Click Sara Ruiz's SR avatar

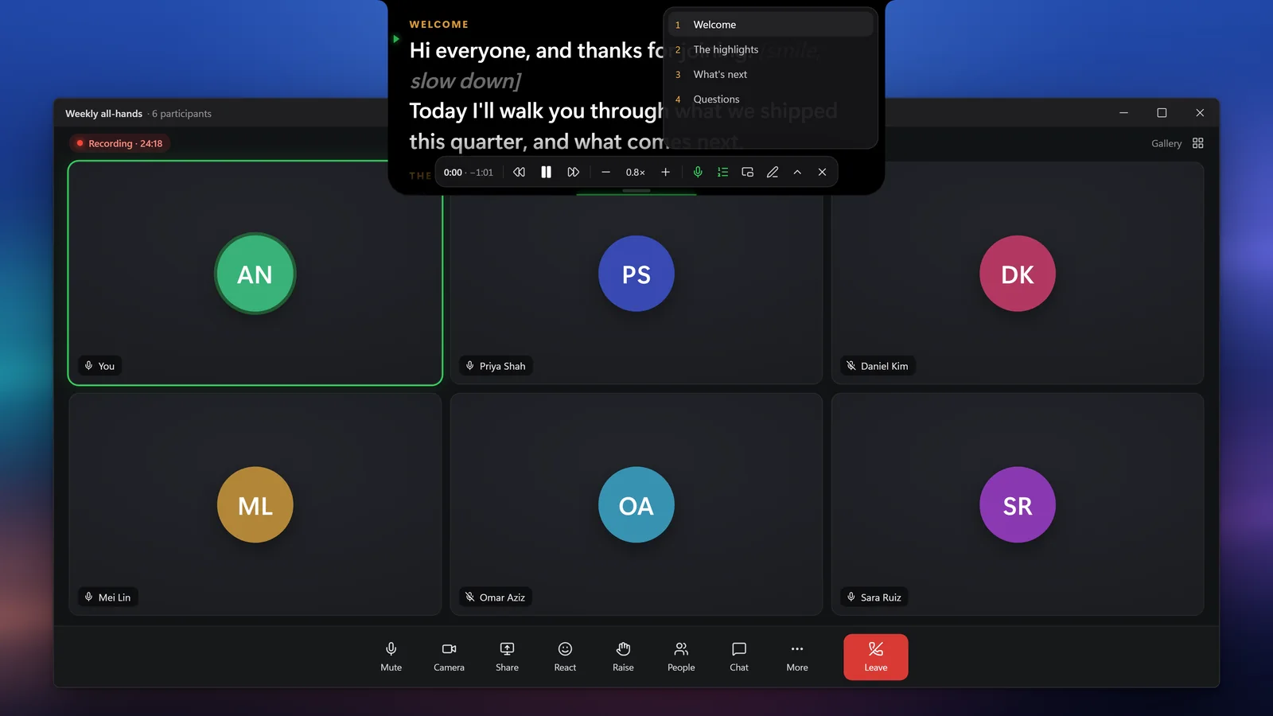(x=1018, y=504)
